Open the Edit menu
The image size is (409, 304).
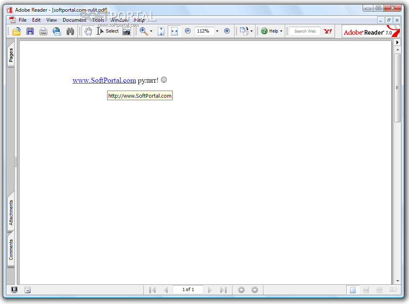click(x=36, y=20)
